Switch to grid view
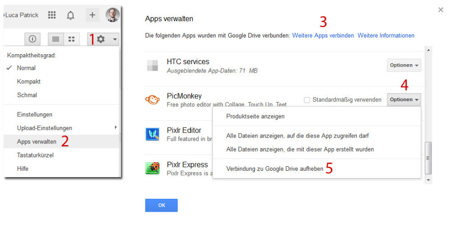The height and width of the screenshot is (225, 451). [x=71, y=39]
